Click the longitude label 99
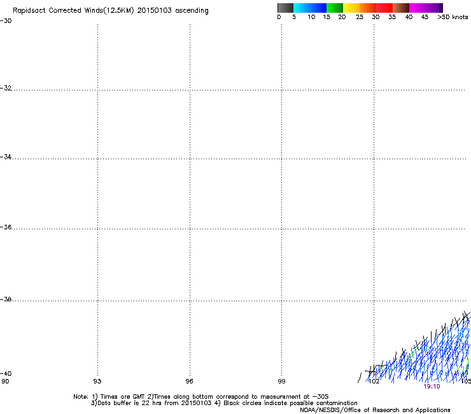 pos(281,382)
